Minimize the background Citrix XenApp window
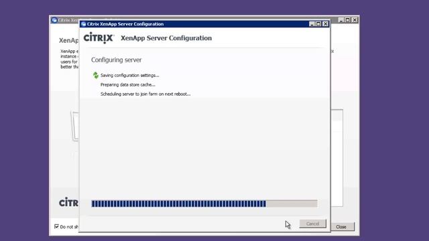 [x=341, y=20]
